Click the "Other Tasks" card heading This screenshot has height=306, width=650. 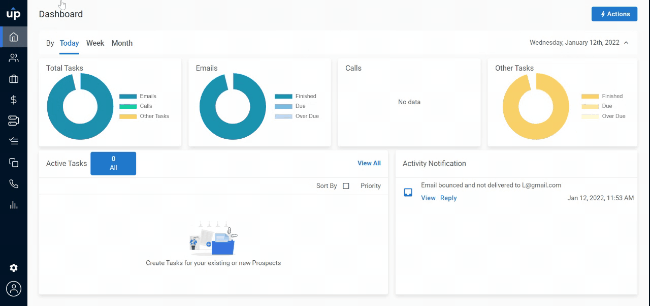coord(514,68)
